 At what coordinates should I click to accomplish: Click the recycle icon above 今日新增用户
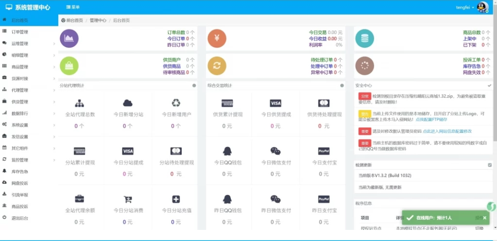point(176,103)
